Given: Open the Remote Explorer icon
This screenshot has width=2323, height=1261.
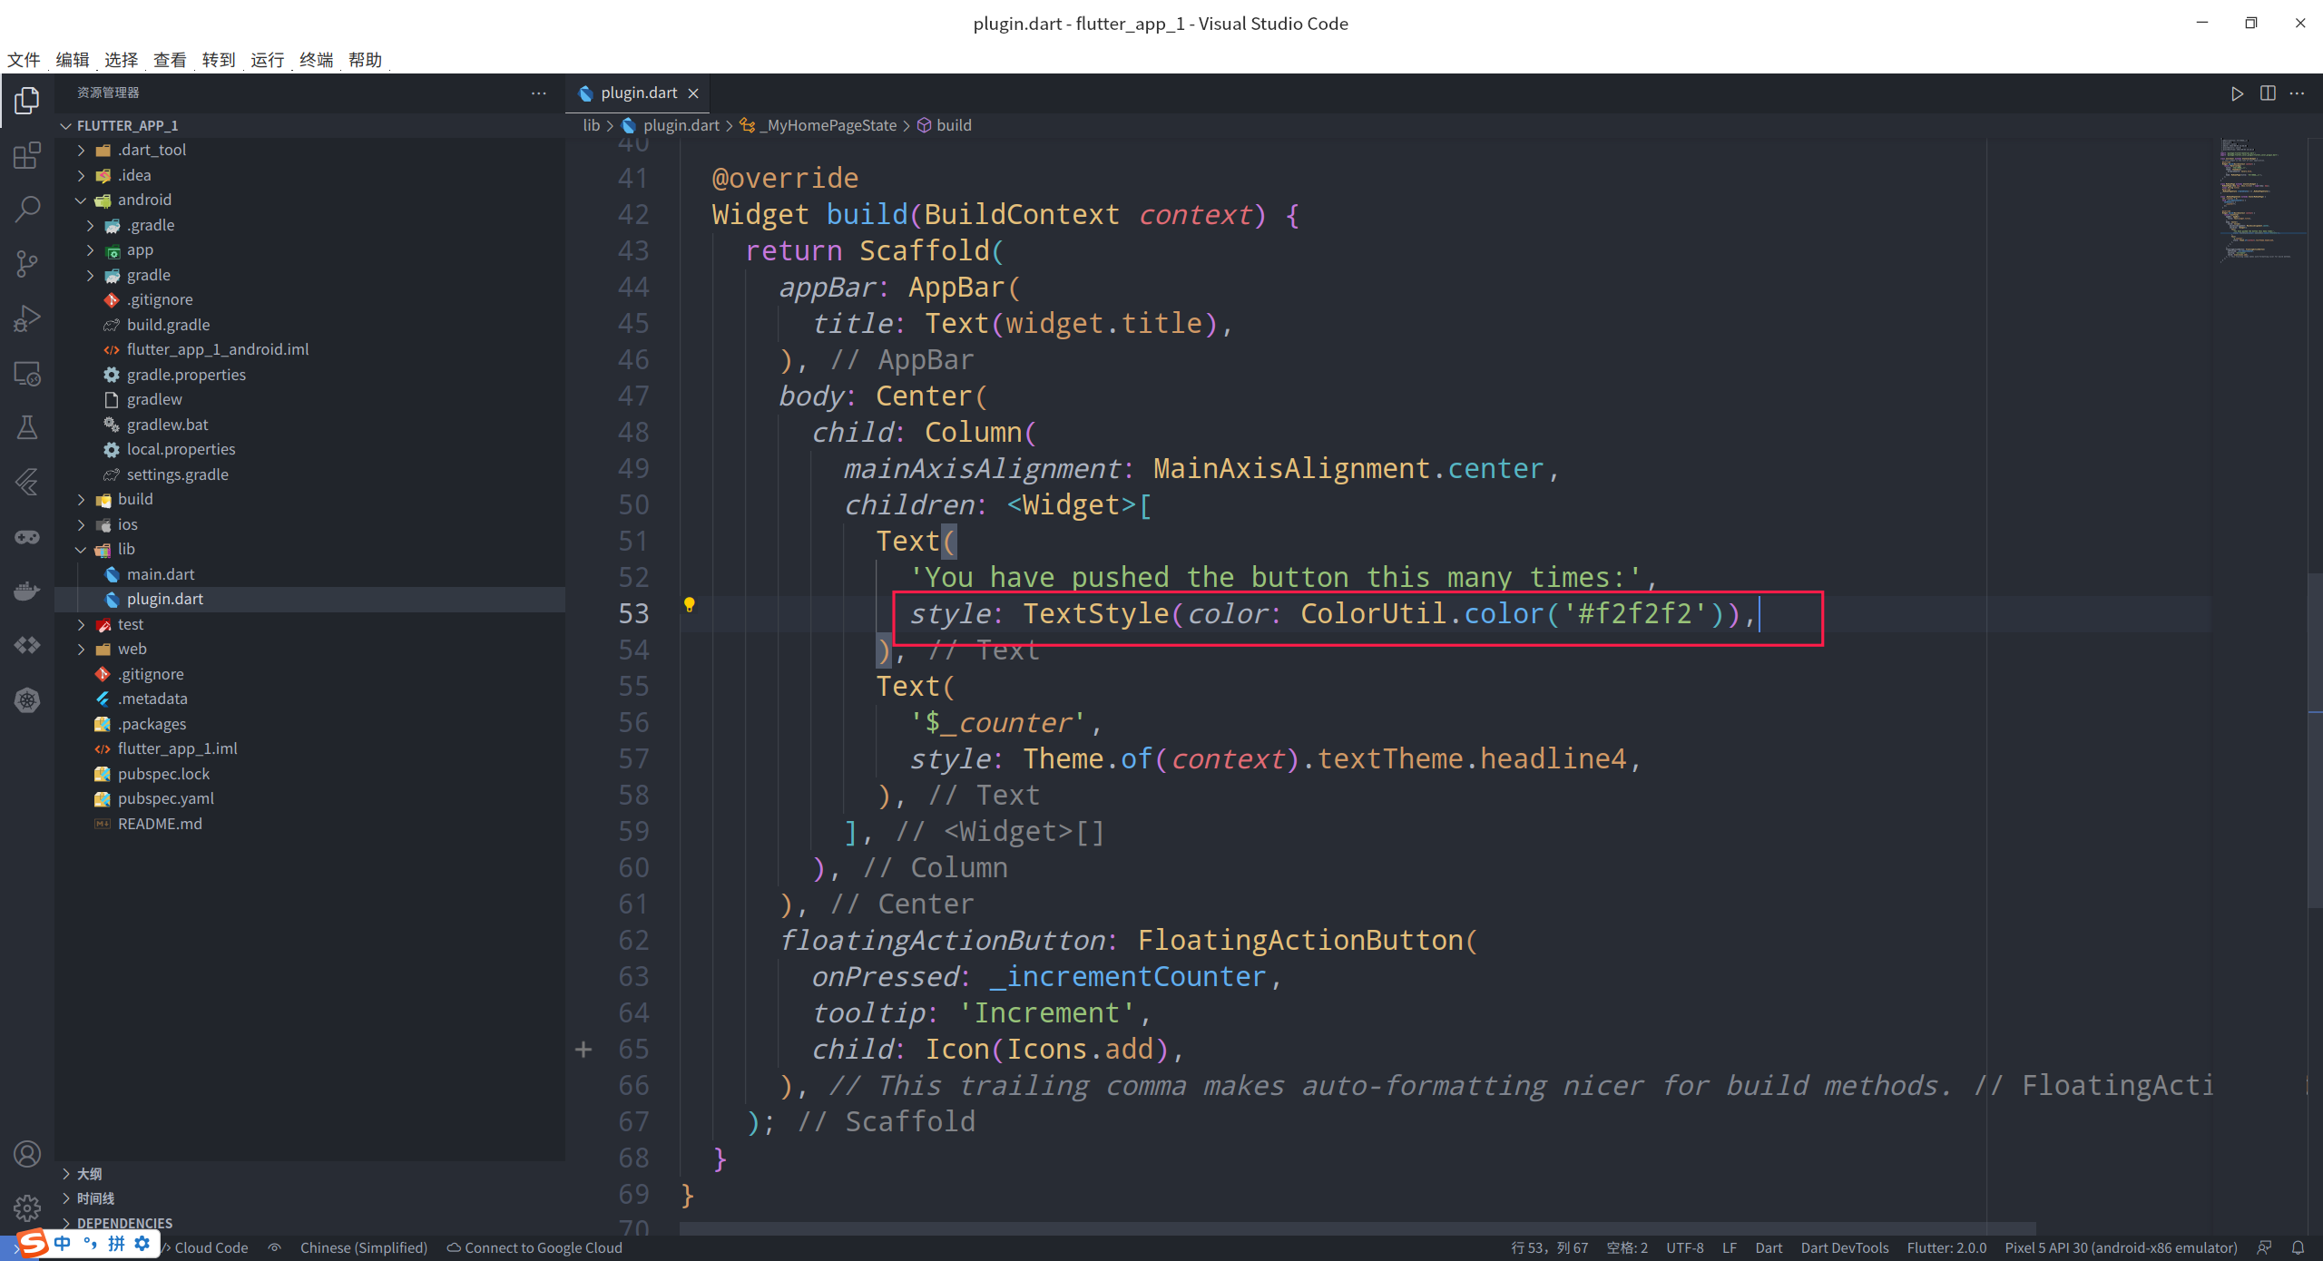Looking at the screenshot, I should [27, 373].
